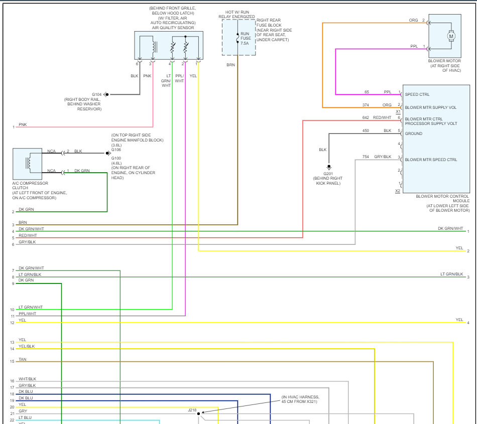477x424 pixels.
Task: Select the A/C Compressor Clutch coil symbol
Action: (28, 164)
